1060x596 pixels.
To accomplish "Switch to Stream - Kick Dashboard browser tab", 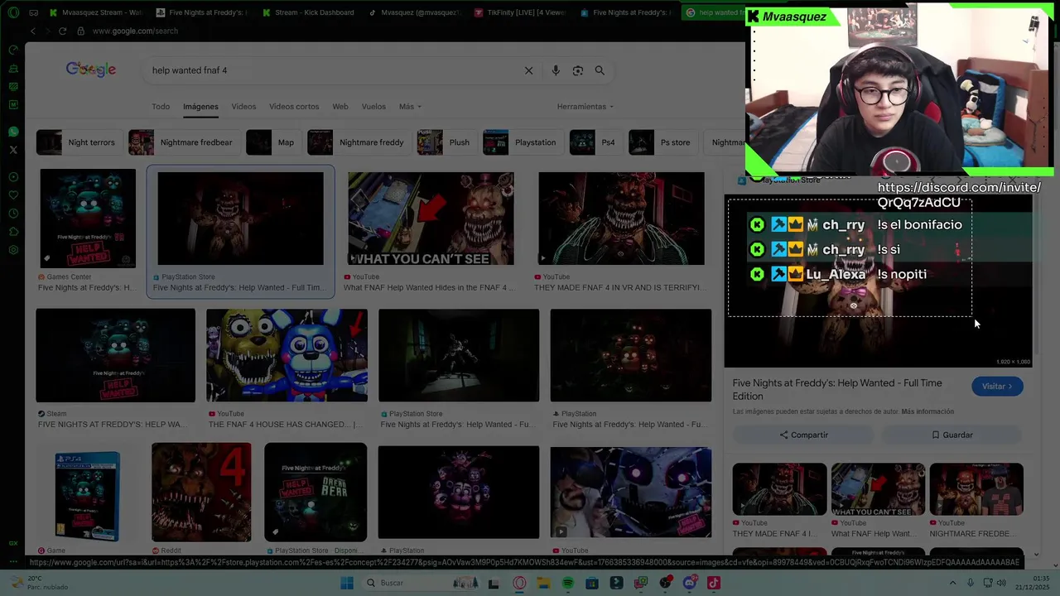I will pos(308,12).
